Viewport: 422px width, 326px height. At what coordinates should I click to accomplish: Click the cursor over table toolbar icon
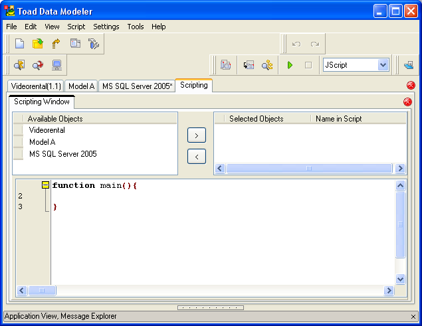click(249, 65)
